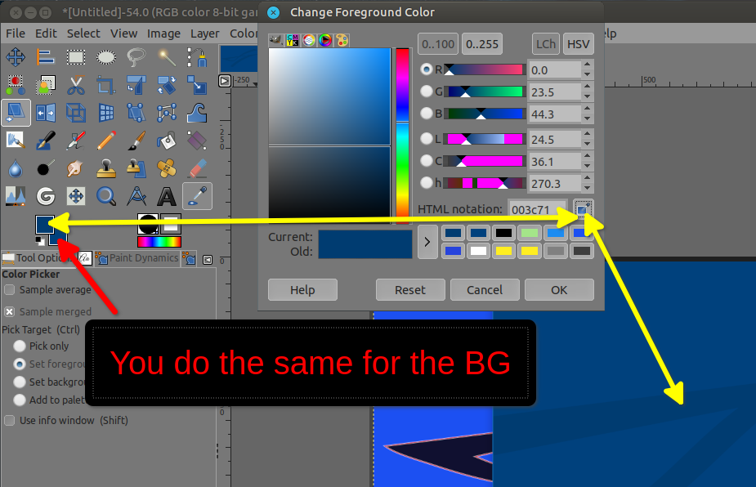Select the G channel radio button

coord(426,92)
